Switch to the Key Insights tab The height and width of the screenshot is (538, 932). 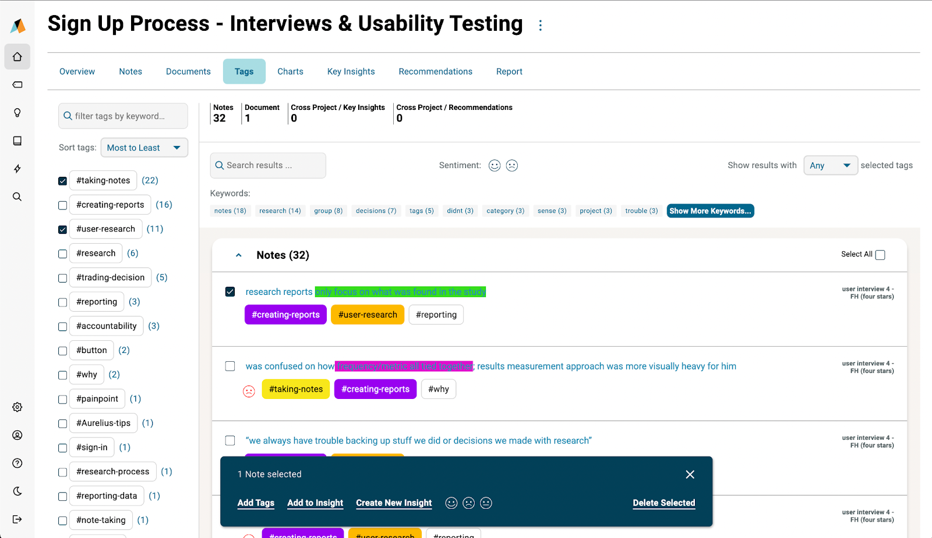351,72
